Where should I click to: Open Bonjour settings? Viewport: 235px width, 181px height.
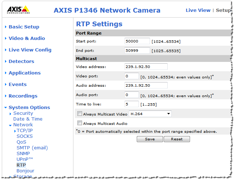coord(26,171)
